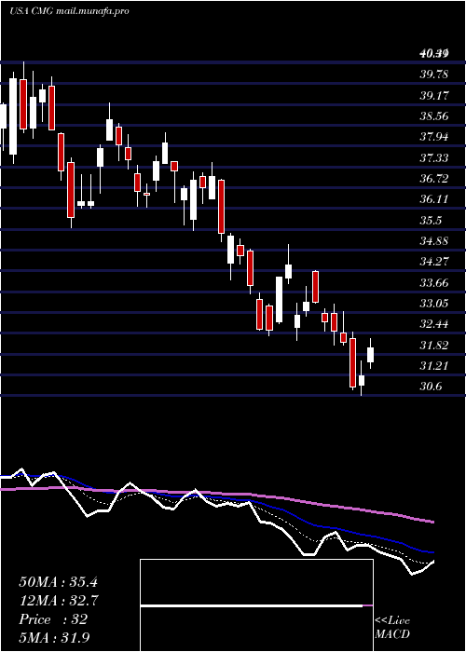Select the 31.82 price label

coord(434,346)
